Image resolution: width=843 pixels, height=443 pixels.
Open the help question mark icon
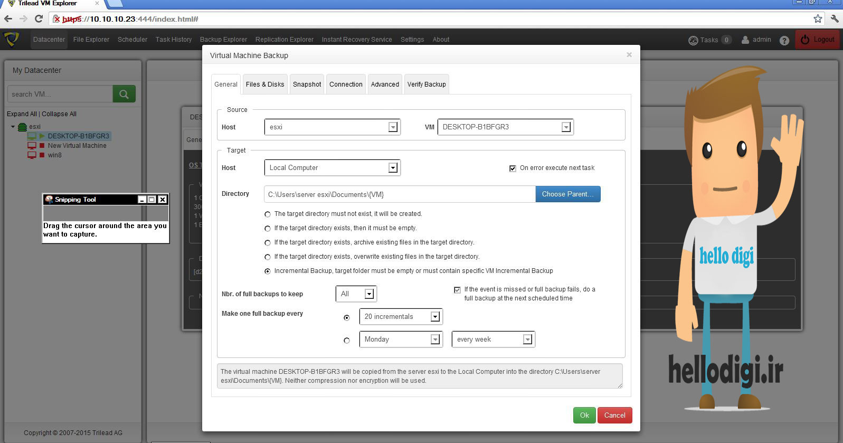(x=784, y=40)
